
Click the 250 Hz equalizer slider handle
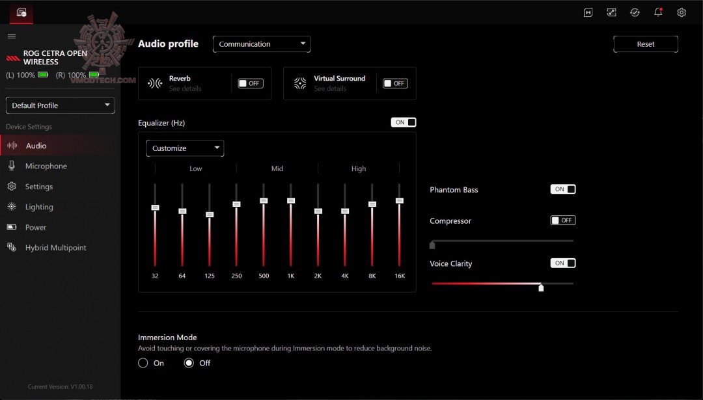point(236,204)
